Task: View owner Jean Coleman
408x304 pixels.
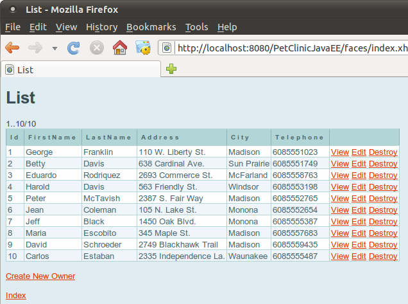Action: [x=340, y=210]
